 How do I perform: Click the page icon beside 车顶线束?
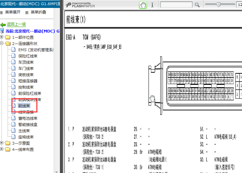(14, 62)
